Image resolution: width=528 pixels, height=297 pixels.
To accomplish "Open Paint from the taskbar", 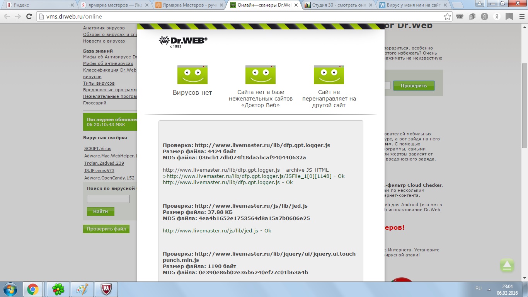I will [82, 289].
